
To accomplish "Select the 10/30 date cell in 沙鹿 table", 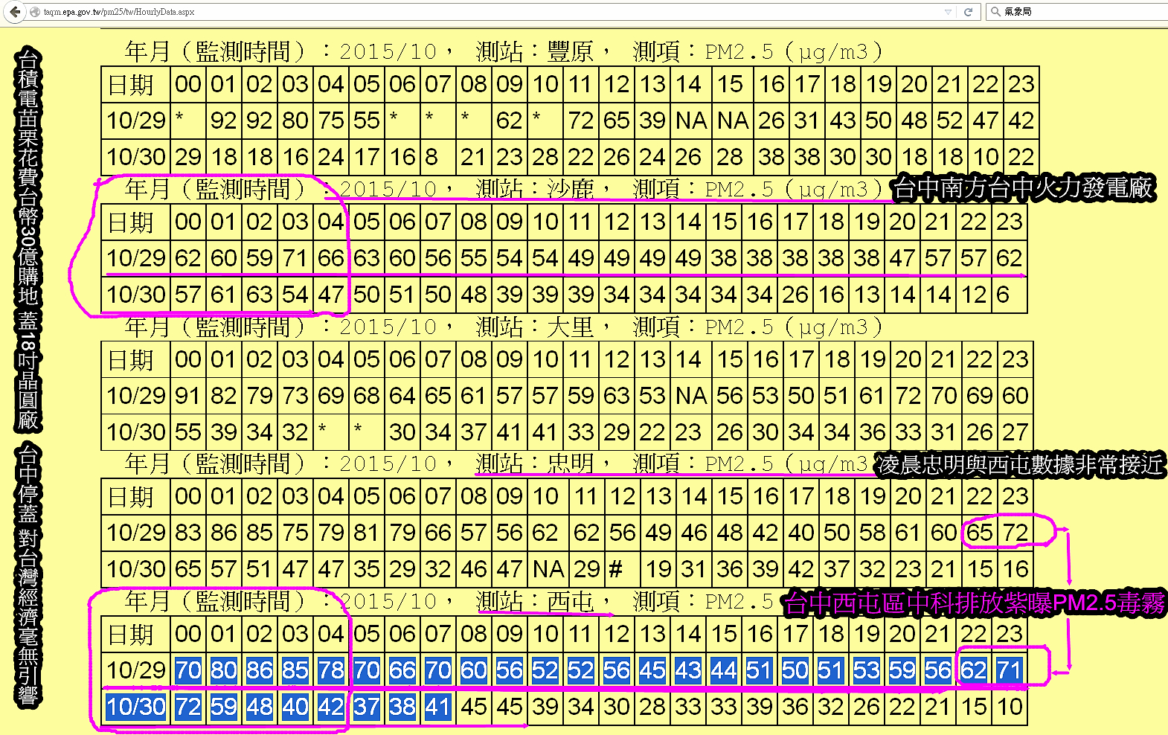I will (x=135, y=295).
